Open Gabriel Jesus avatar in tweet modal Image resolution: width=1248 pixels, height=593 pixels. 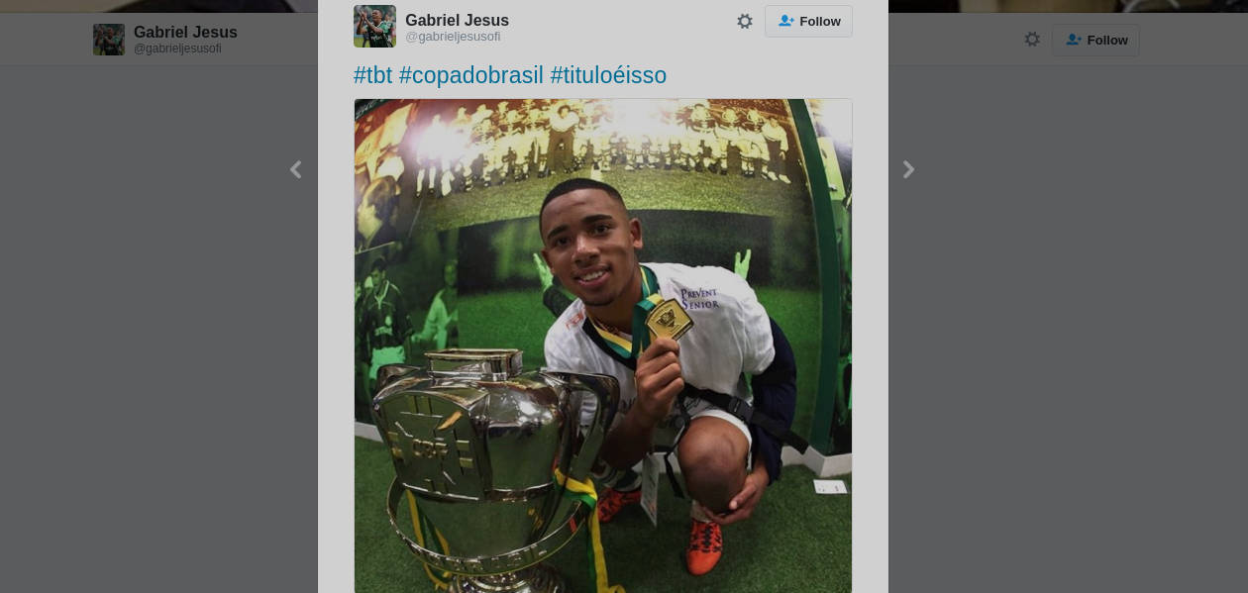pos(374,26)
